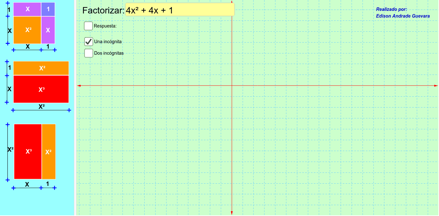Click the Factorizar: label
Image resolution: width=439 pixels, height=216 pixels.
tap(103, 11)
